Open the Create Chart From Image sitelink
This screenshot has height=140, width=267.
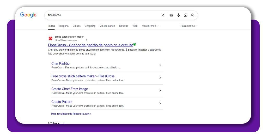(x=70, y=89)
